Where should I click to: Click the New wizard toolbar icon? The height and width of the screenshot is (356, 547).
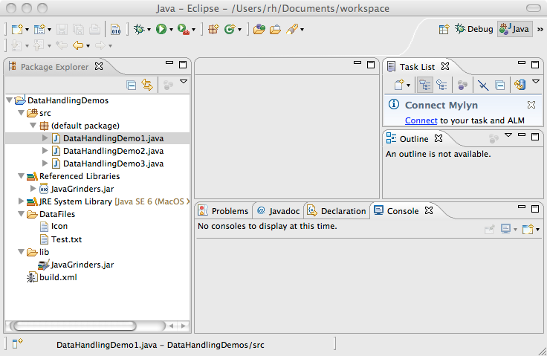(17, 29)
